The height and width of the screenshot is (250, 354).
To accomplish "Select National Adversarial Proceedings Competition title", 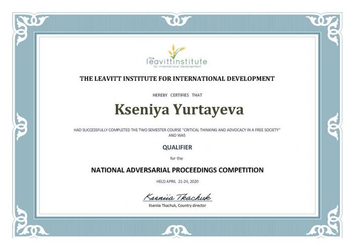I will point(177,170).
